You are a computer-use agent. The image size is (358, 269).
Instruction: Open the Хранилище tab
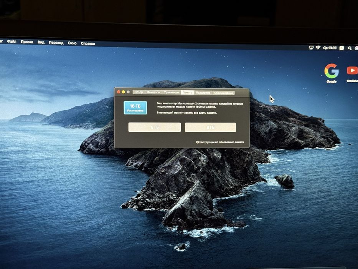click(171, 92)
